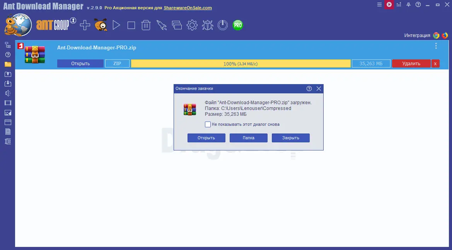The image size is (452, 250).
Task: Click the bug toolbar icon
Action: [208, 25]
